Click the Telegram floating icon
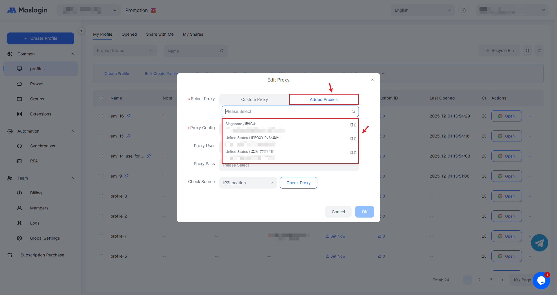 [539, 243]
